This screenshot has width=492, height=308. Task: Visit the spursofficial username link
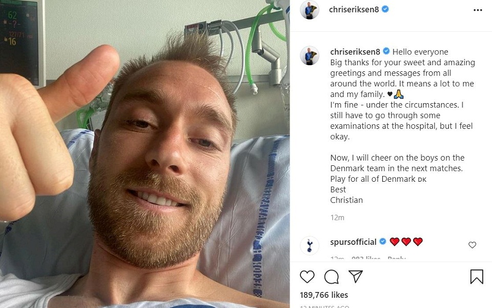coord(353,242)
